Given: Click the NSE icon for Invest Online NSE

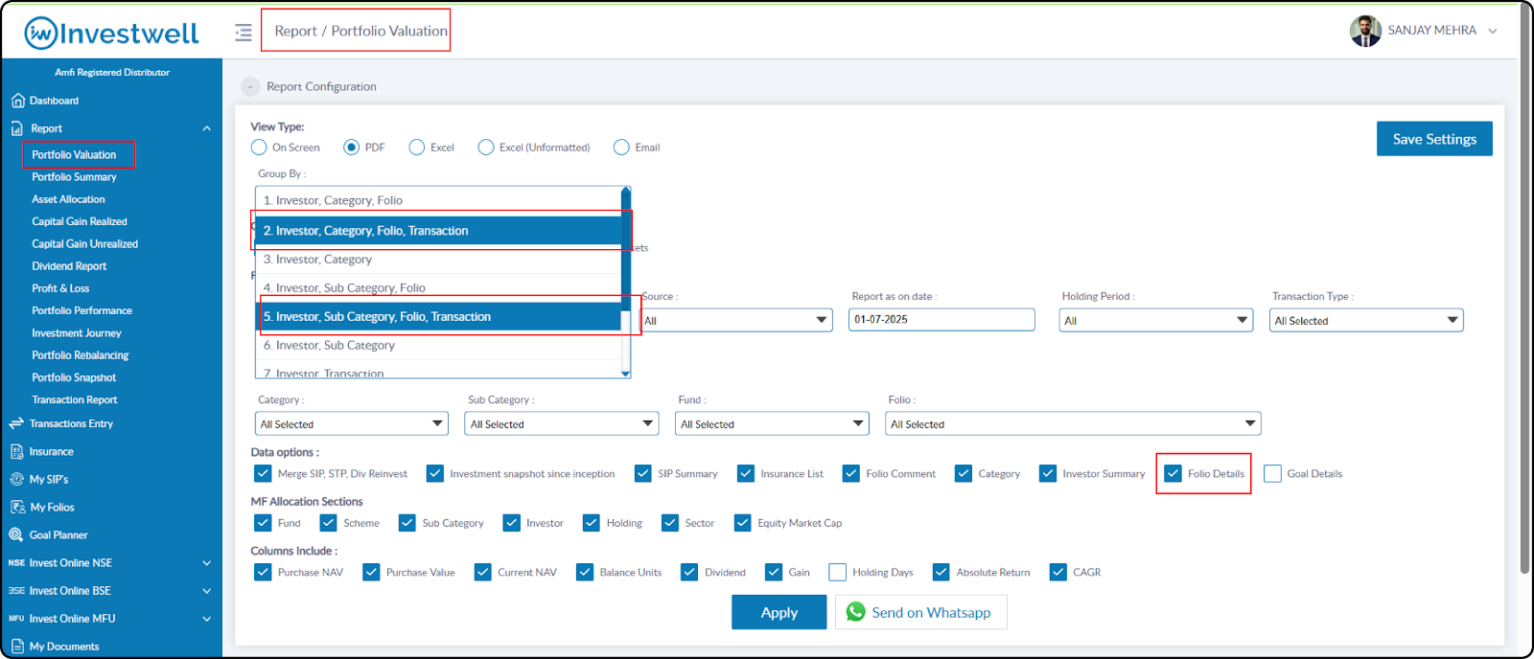Looking at the screenshot, I should (16, 563).
